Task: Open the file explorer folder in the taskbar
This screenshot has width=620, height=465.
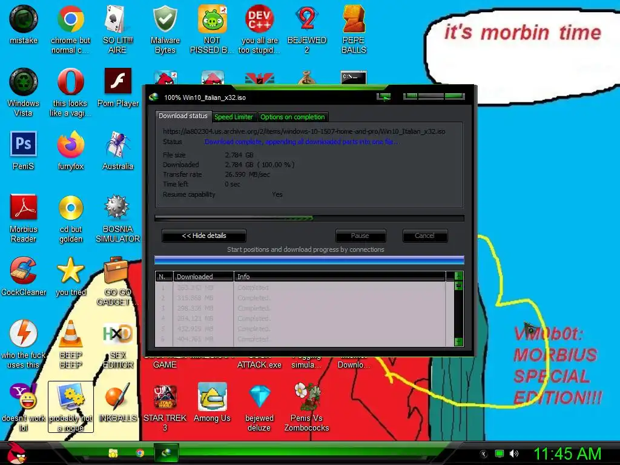Action: 113,453
